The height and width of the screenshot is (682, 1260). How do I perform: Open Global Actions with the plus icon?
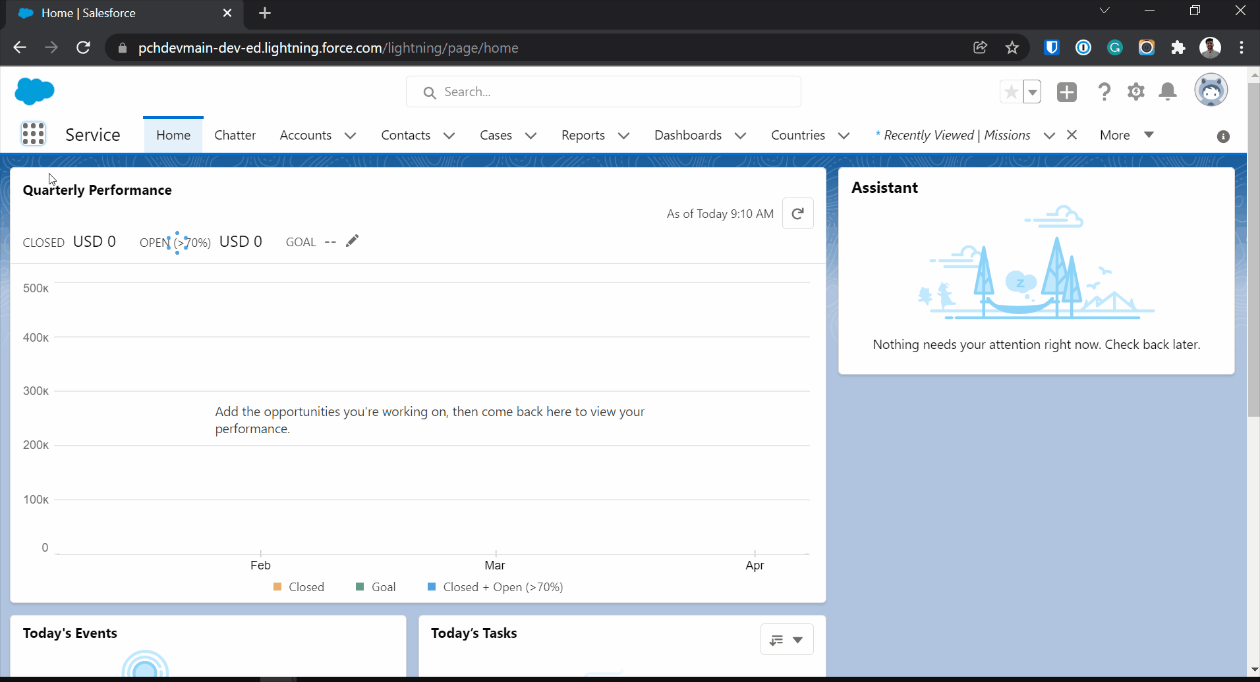coord(1067,92)
